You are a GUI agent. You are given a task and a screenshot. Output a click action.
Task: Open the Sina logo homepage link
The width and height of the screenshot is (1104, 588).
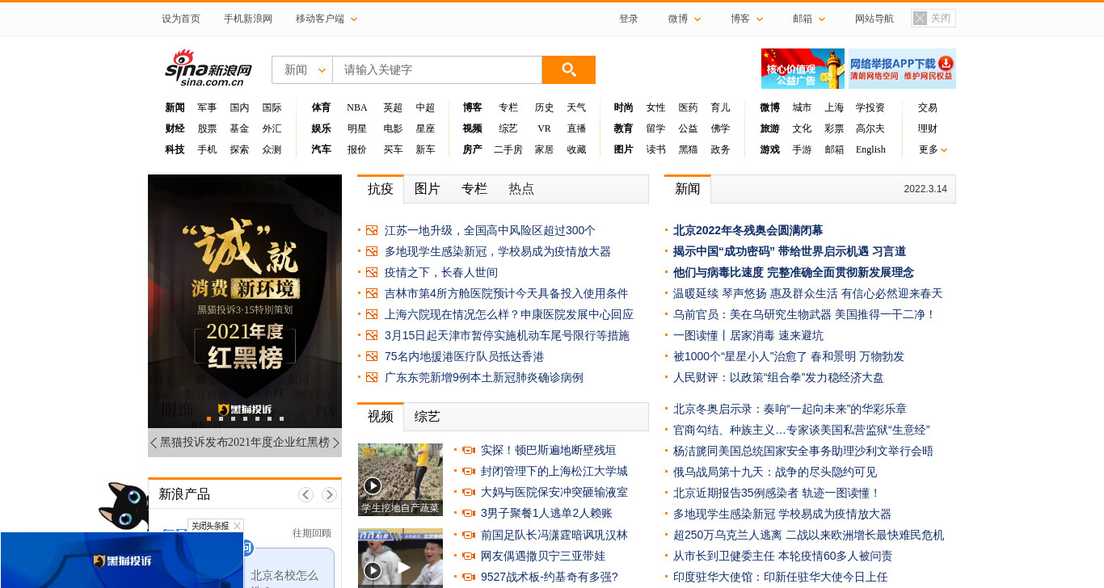click(x=209, y=68)
